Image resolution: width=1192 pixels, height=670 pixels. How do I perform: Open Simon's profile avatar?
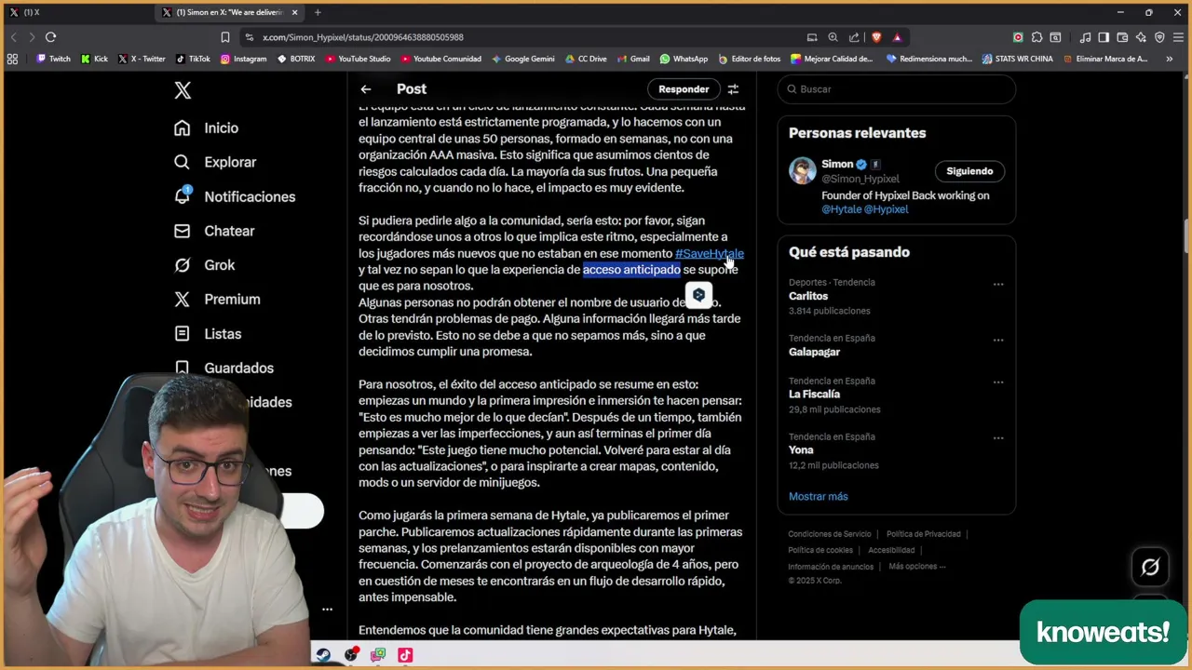(803, 171)
